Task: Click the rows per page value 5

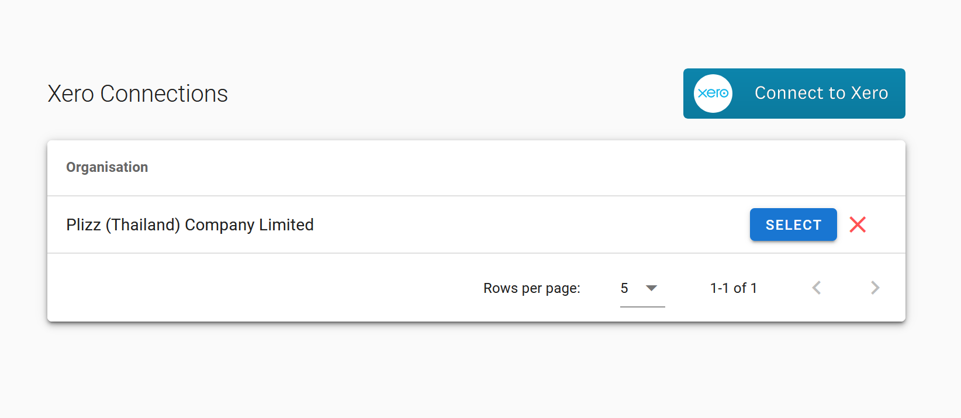Action: (624, 288)
